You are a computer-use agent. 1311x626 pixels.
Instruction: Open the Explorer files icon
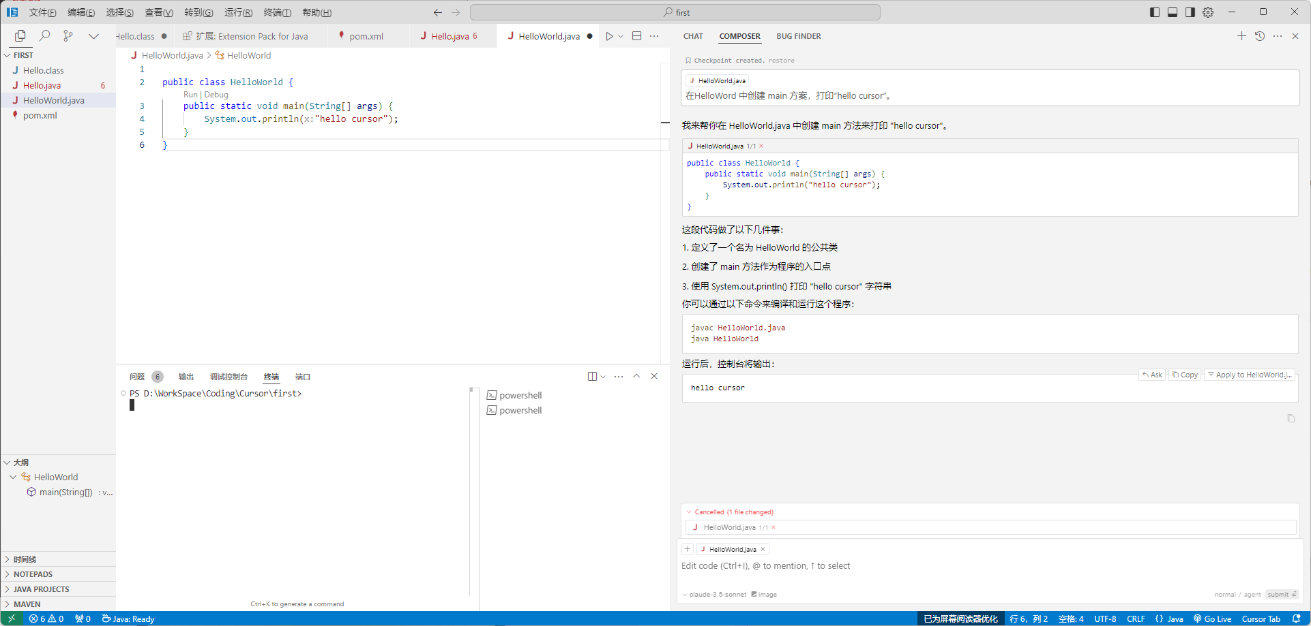tap(20, 36)
